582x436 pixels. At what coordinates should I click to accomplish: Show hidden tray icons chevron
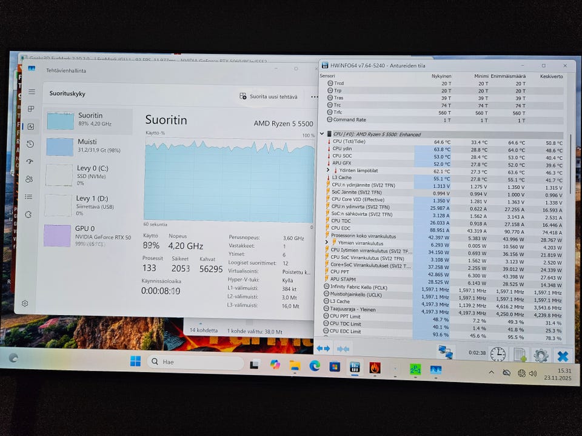pos(492,372)
